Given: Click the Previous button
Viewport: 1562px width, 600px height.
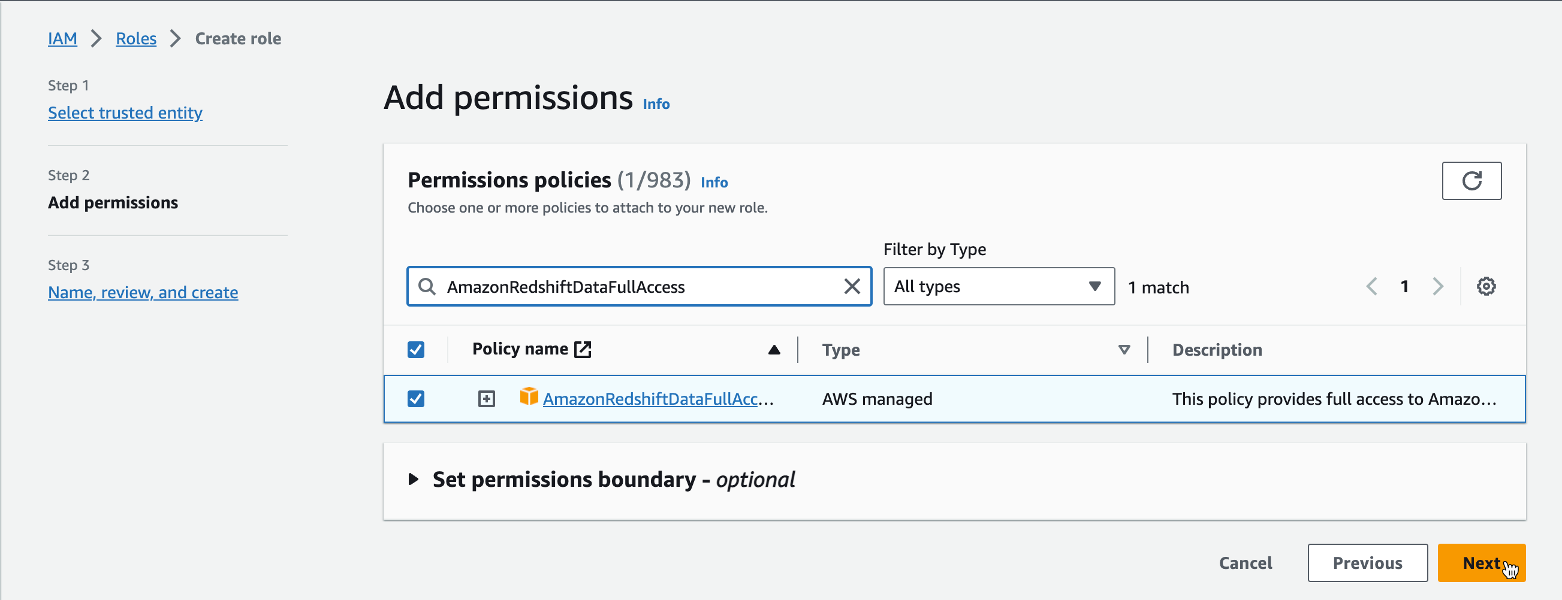Looking at the screenshot, I should click(1367, 563).
